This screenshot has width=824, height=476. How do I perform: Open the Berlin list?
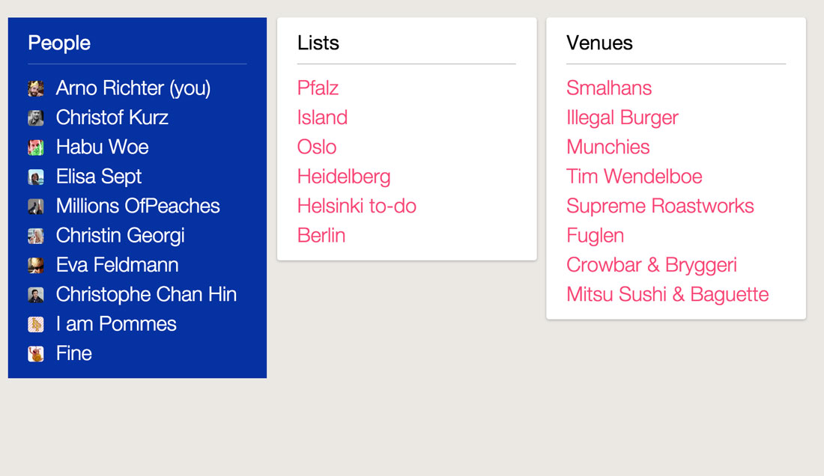[x=321, y=235]
